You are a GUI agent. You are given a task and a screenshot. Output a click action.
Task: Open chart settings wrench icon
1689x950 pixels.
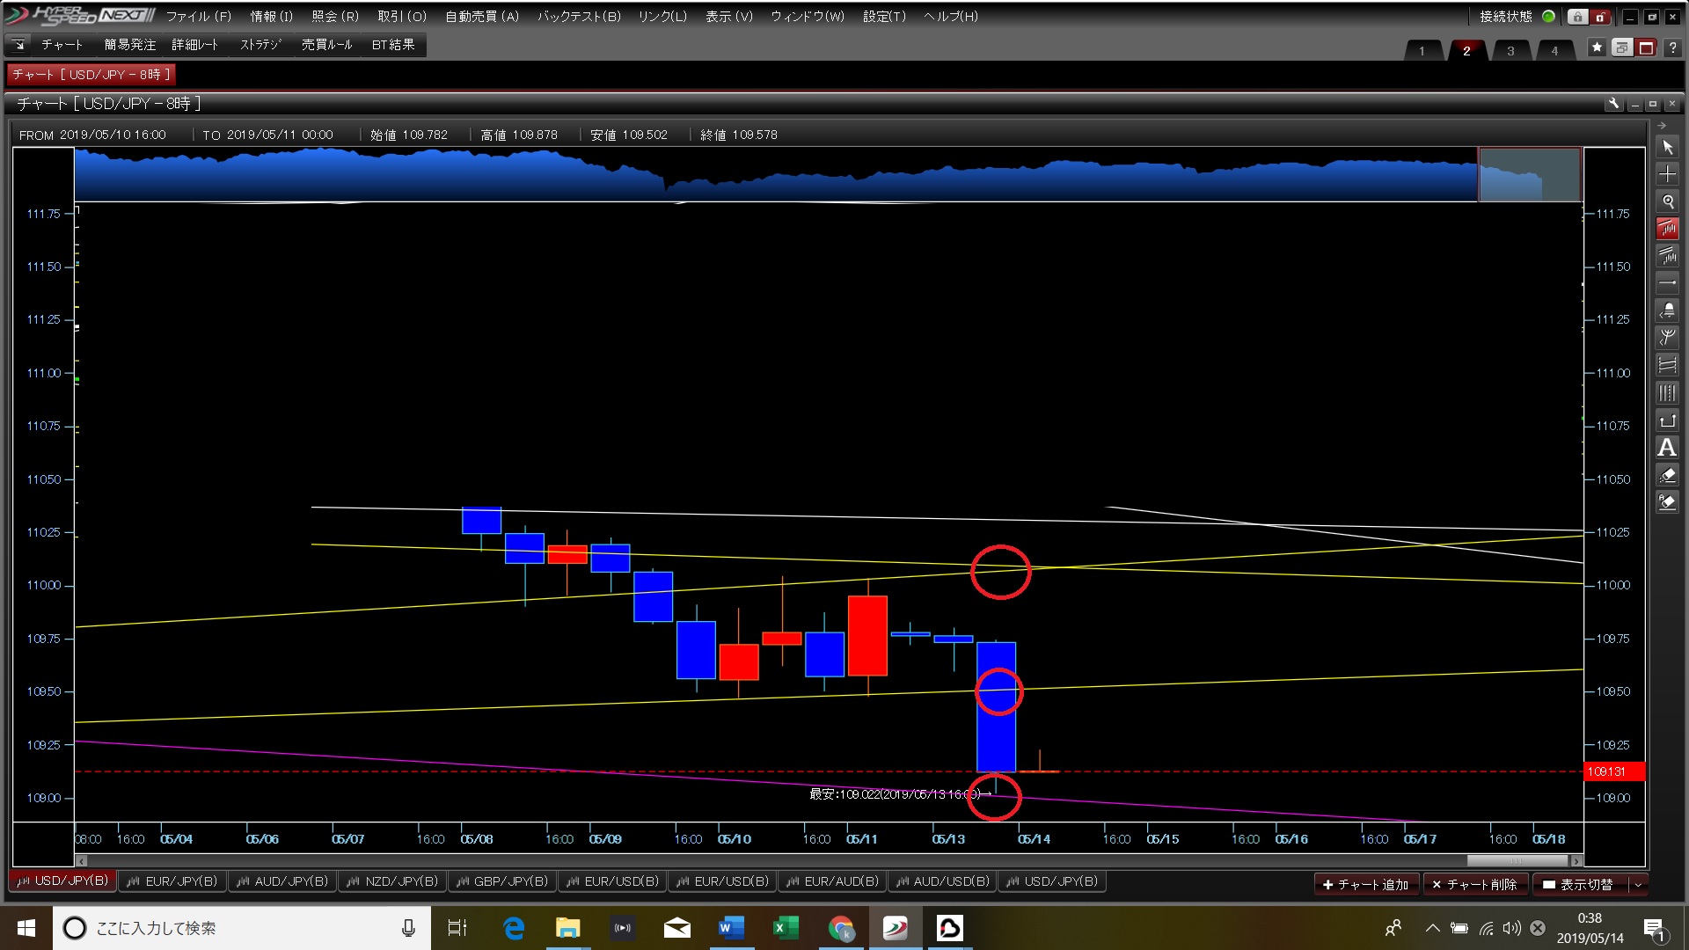[1613, 104]
